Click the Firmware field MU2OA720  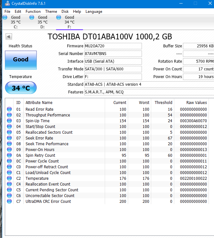113,46
